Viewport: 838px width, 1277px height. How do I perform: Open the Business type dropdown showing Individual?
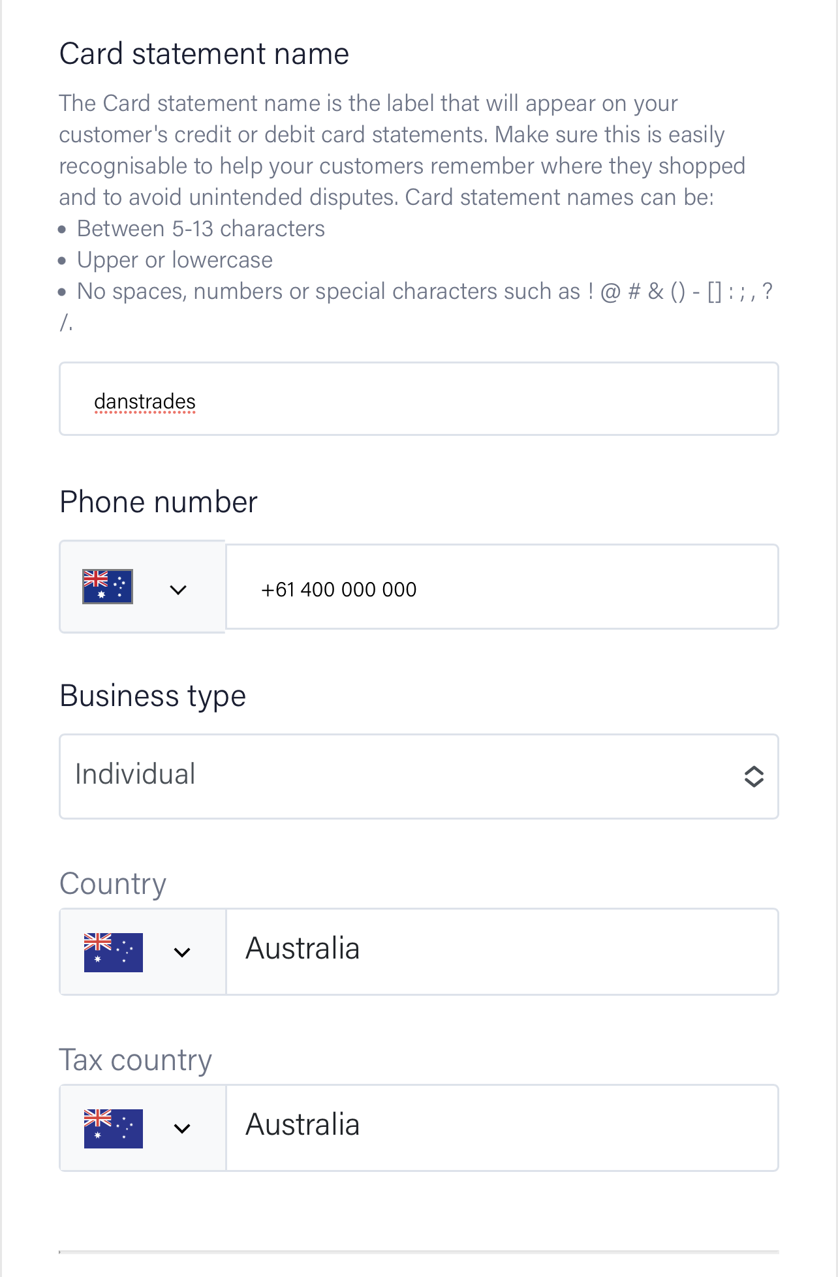point(418,776)
